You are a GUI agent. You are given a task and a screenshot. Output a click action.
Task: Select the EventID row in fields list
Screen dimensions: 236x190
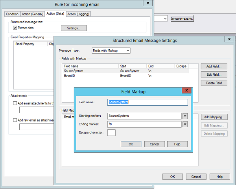click(125, 76)
